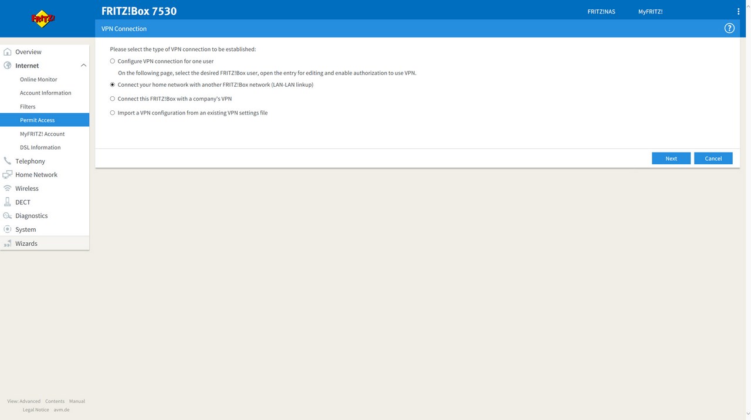This screenshot has width=751, height=420.
Task: Open the three-dot menu in header
Action: click(738, 12)
